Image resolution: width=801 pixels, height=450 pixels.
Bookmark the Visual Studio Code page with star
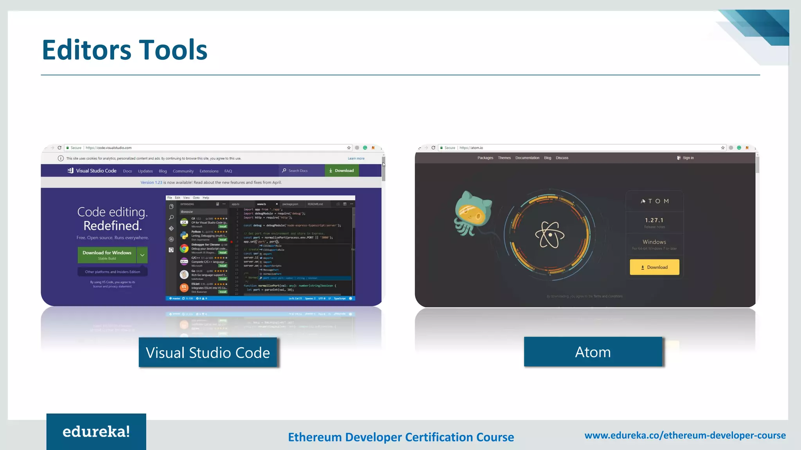tap(349, 148)
